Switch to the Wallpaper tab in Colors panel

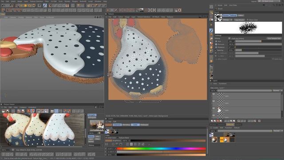[144, 125]
